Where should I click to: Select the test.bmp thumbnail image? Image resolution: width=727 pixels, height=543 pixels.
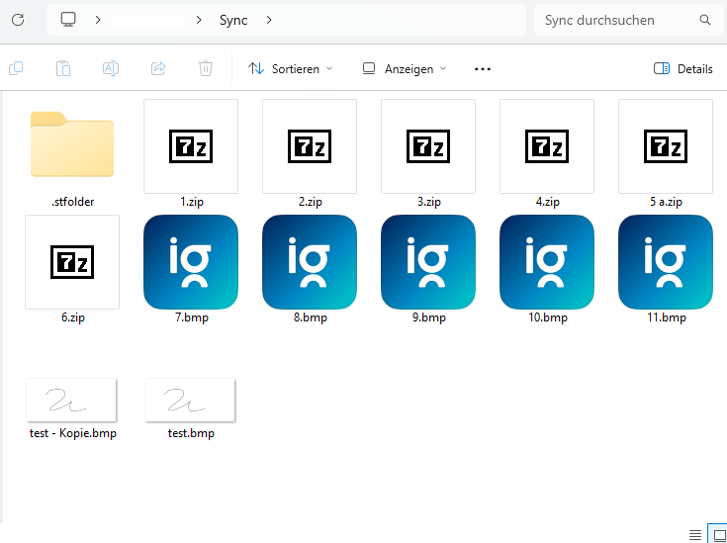coord(190,400)
